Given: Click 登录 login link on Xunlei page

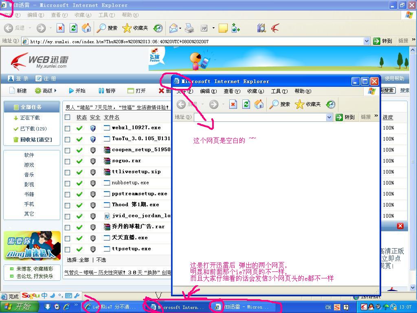Looking at the screenshot, I should [x=18, y=79].
